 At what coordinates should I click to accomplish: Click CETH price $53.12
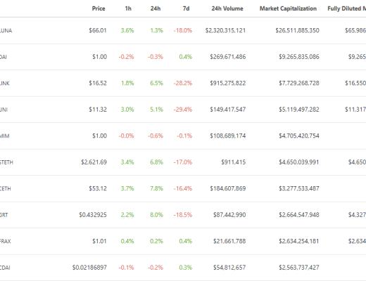click(x=98, y=188)
